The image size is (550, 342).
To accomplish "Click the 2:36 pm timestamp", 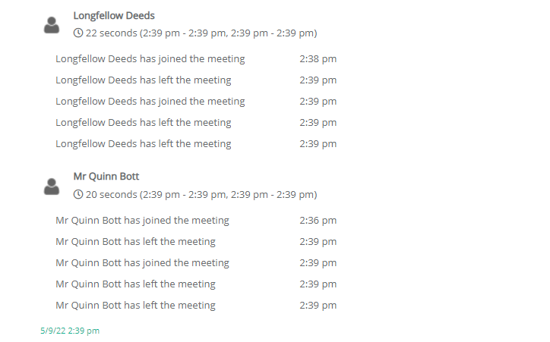I will 318,221.
